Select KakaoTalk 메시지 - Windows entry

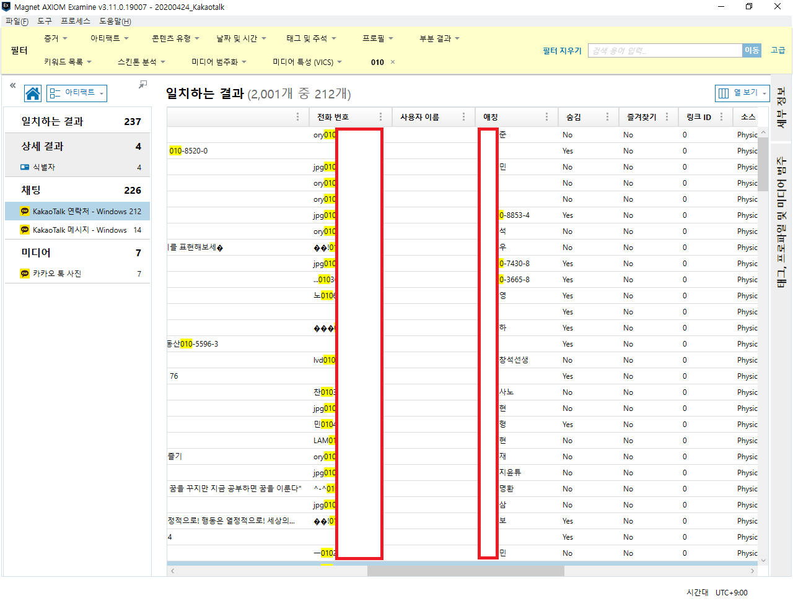point(77,230)
